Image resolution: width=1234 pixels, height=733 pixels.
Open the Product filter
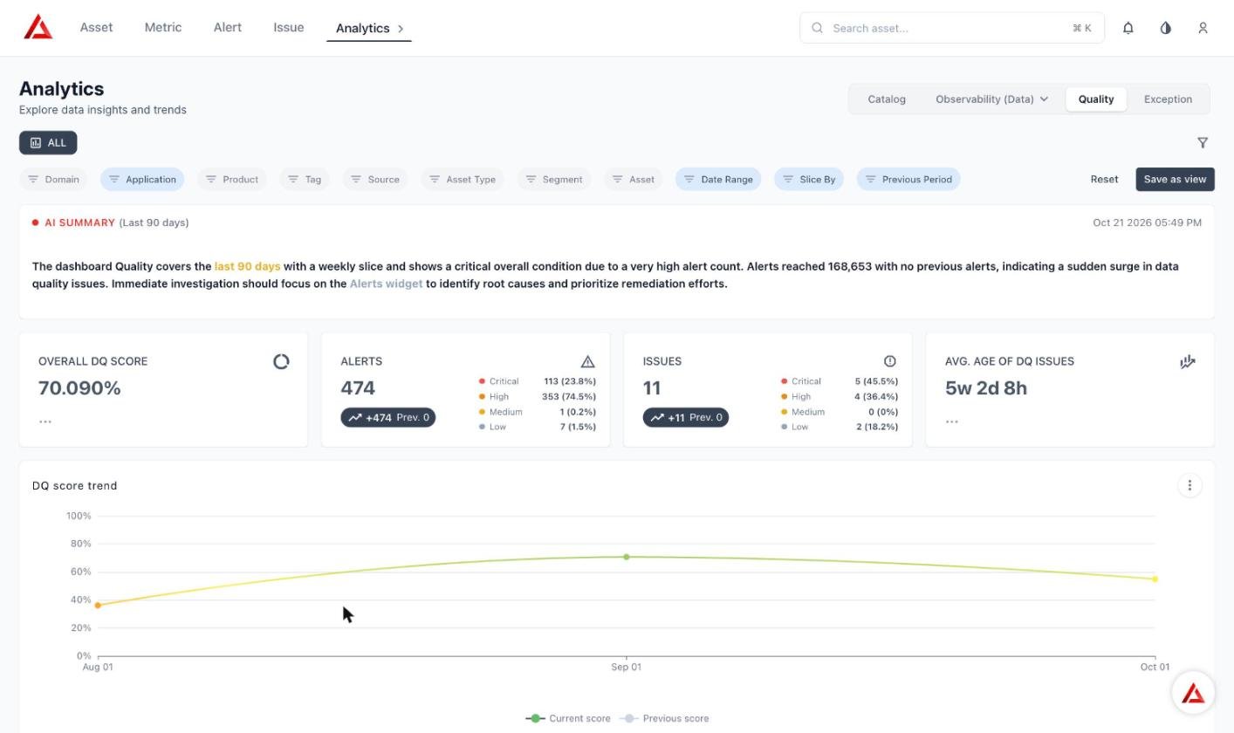click(x=232, y=179)
